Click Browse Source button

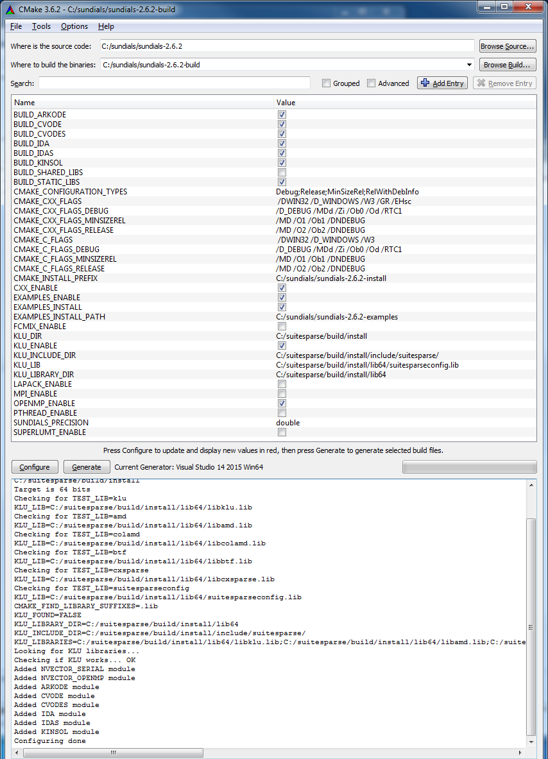tap(508, 46)
